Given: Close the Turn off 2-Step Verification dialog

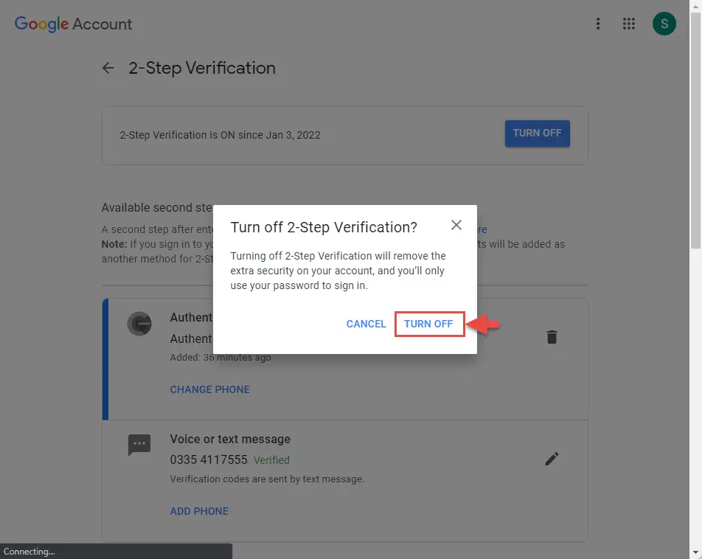Looking at the screenshot, I should point(456,225).
